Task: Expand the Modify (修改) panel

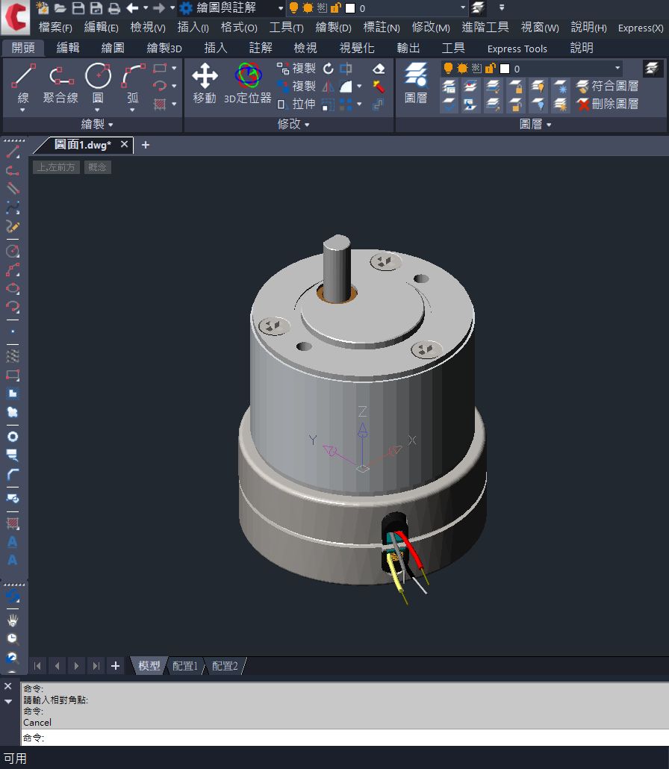Action: click(x=293, y=125)
